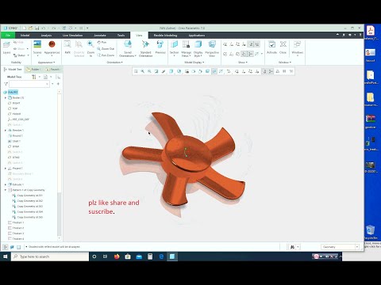Click Zoom Out in Orientation group
Screen dimensions: 381x285
point(106,49)
